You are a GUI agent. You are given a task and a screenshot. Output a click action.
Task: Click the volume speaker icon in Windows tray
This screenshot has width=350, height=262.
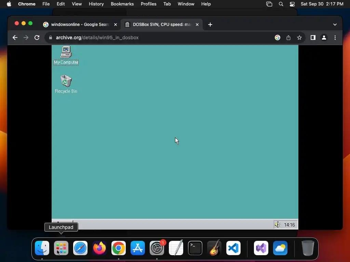[x=277, y=224]
